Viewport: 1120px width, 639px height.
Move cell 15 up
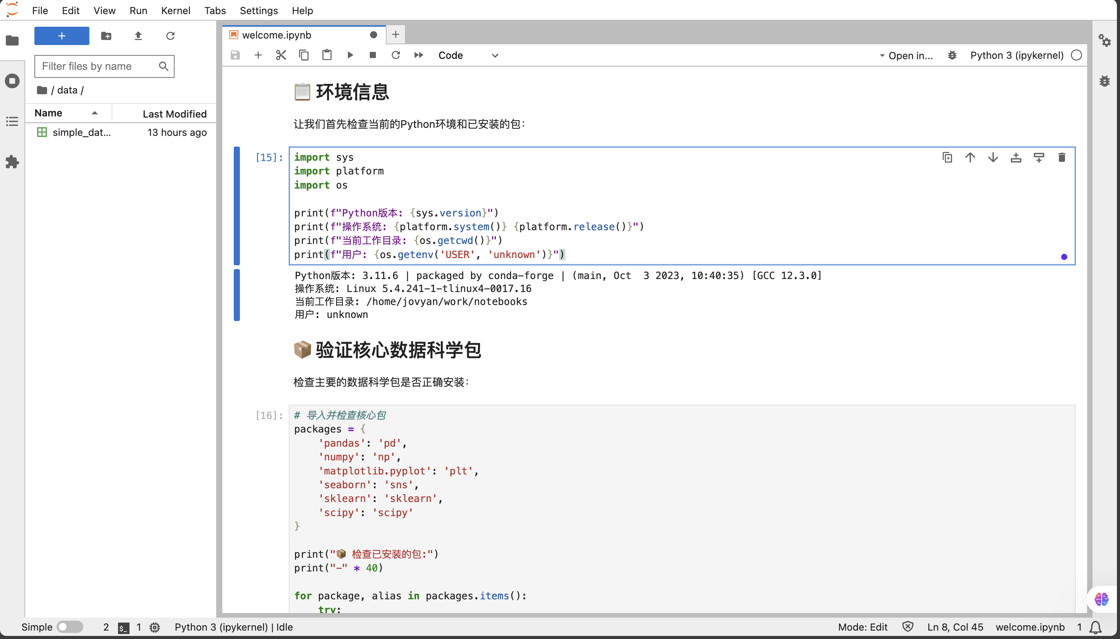970,158
